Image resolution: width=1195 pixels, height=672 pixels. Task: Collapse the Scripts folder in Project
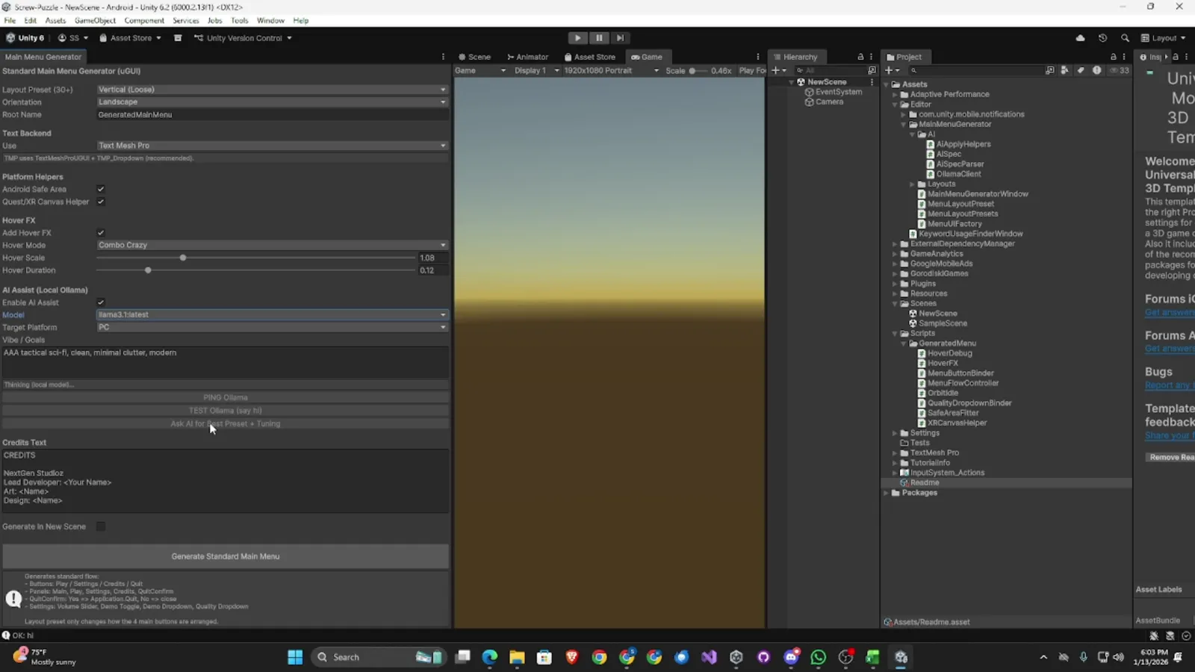click(x=895, y=334)
